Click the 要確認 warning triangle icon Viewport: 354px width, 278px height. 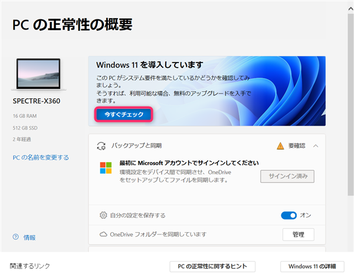click(x=280, y=146)
